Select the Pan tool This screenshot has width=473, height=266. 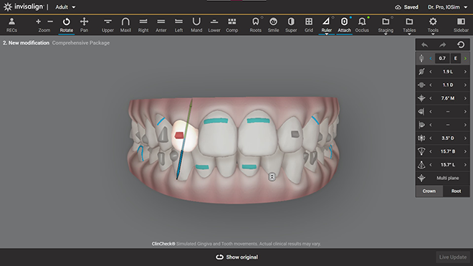(84, 25)
